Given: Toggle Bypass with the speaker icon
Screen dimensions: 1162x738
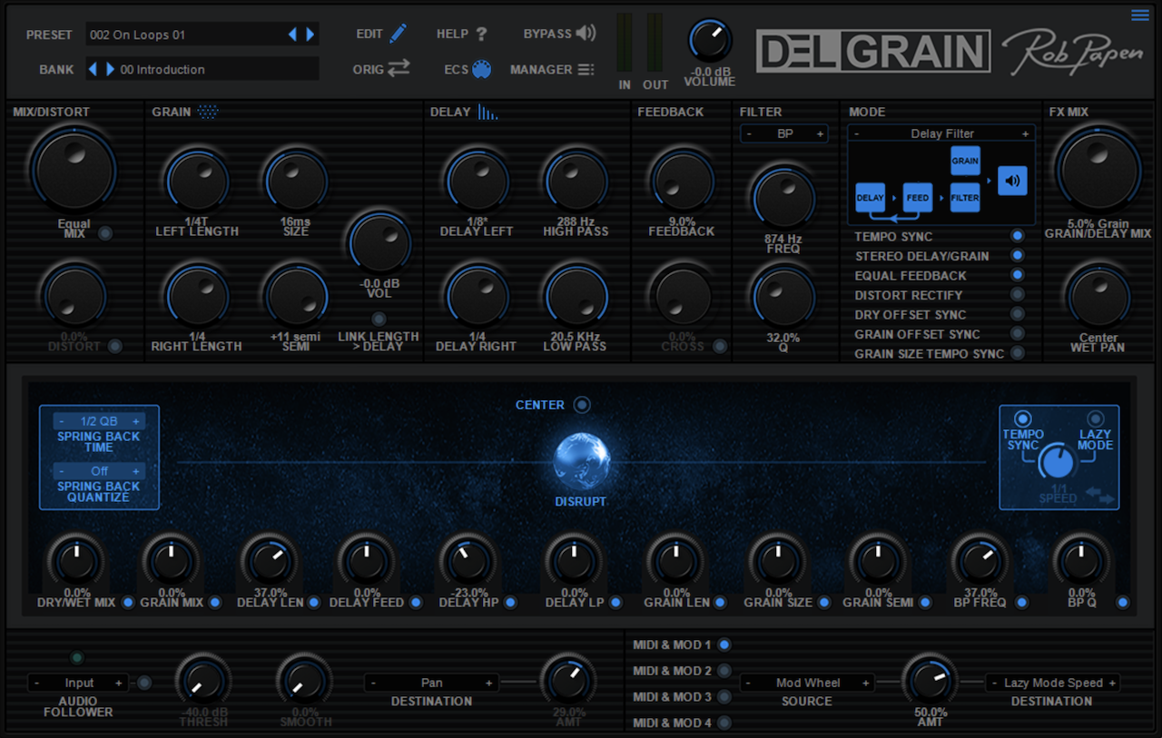Looking at the screenshot, I should click(586, 34).
